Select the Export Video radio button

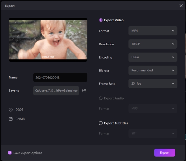pyautogui.click(x=101, y=20)
